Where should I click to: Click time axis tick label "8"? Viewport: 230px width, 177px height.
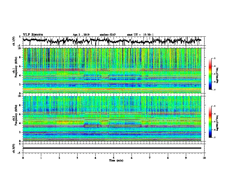(x=168, y=158)
